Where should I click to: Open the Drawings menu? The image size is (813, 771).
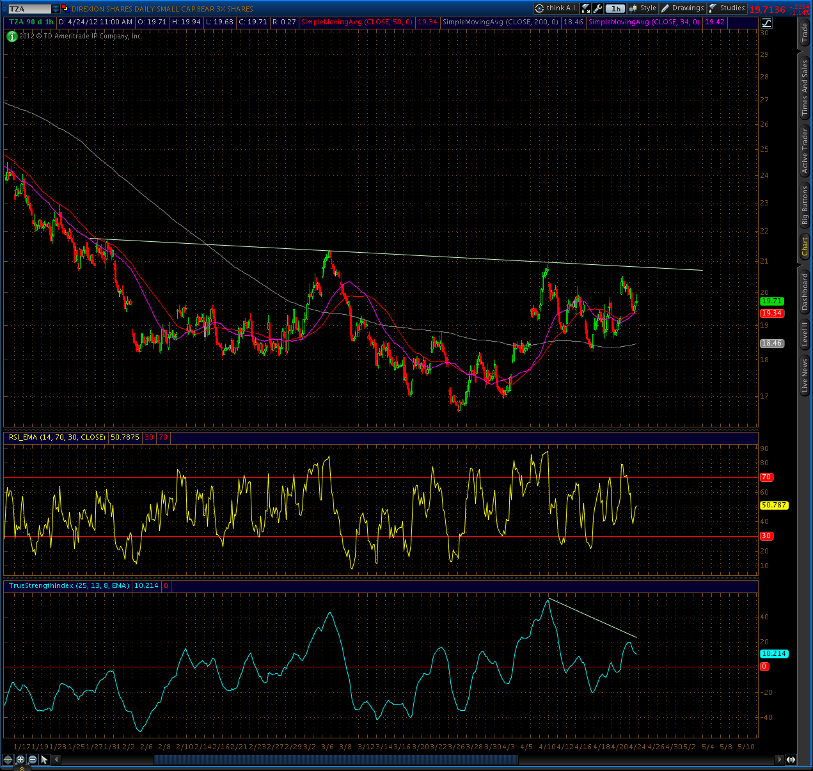pos(683,8)
